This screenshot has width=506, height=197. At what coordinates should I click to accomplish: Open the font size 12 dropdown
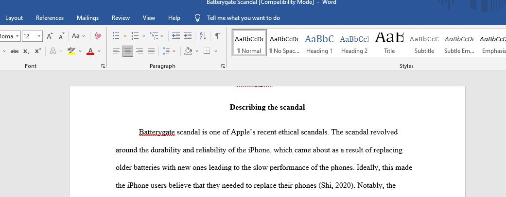(39, 36)
